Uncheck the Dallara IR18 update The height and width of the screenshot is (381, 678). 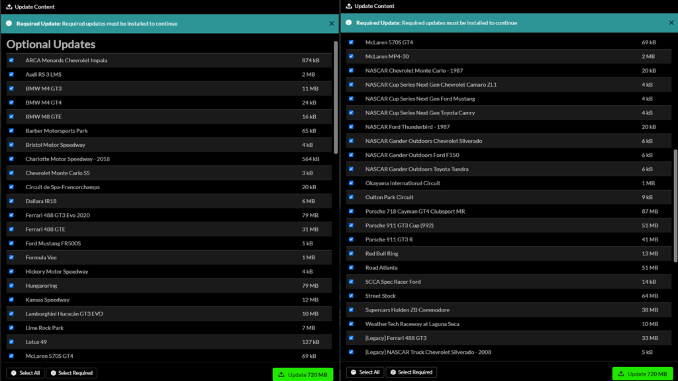tap(11, 201)
